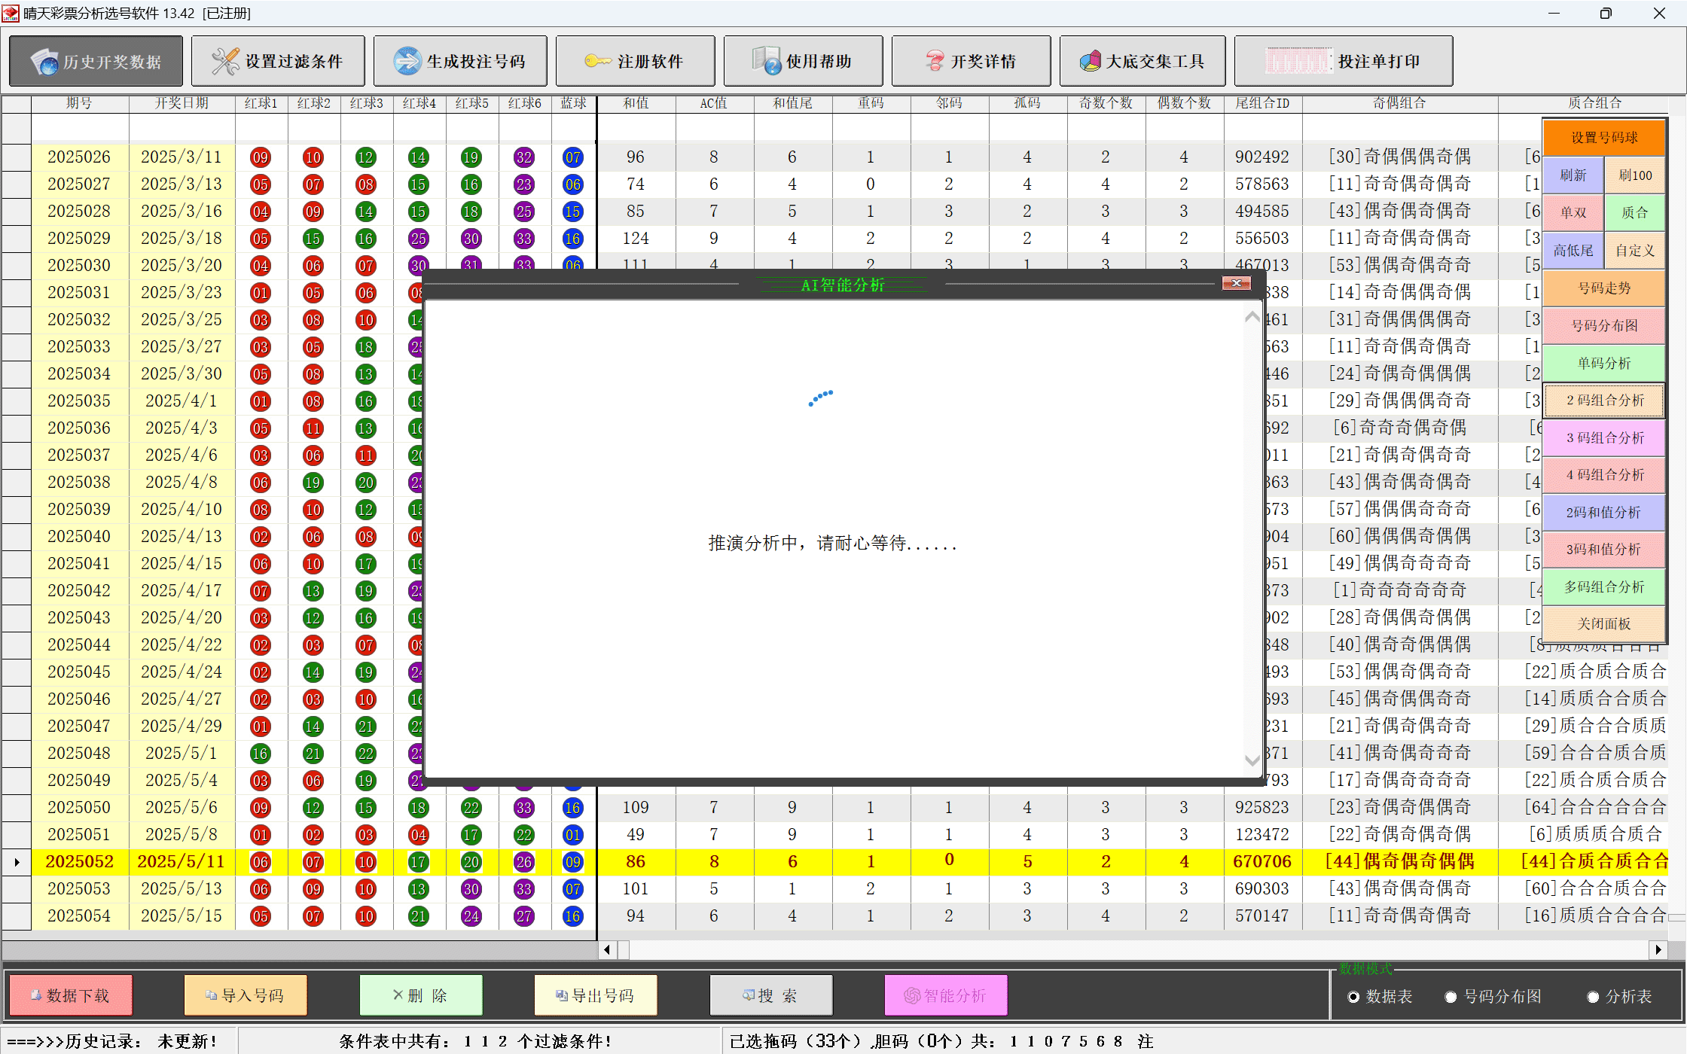Viewport: 1687px width, 1054px height.
Task: Click the 2码组合分析 panel item
Action: pyautogui.click(x=1604, y=401)
